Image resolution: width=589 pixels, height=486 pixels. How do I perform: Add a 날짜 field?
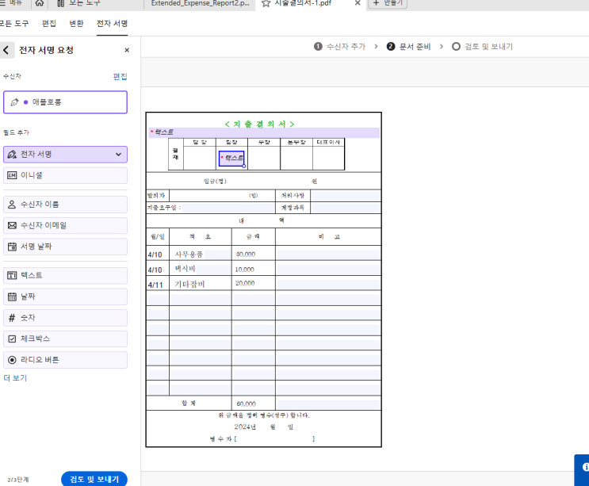pyautogui.click(x=65, y=297)
